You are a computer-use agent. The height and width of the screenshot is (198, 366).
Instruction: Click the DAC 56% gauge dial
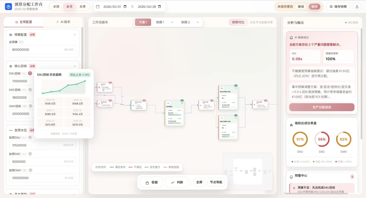pos(322,139)
